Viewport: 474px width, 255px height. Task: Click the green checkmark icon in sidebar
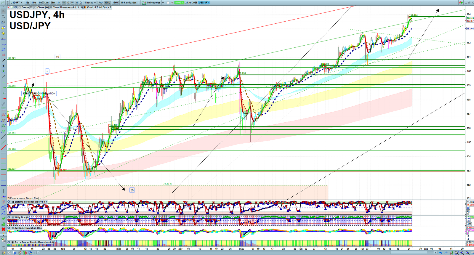[x=3, y=218]
